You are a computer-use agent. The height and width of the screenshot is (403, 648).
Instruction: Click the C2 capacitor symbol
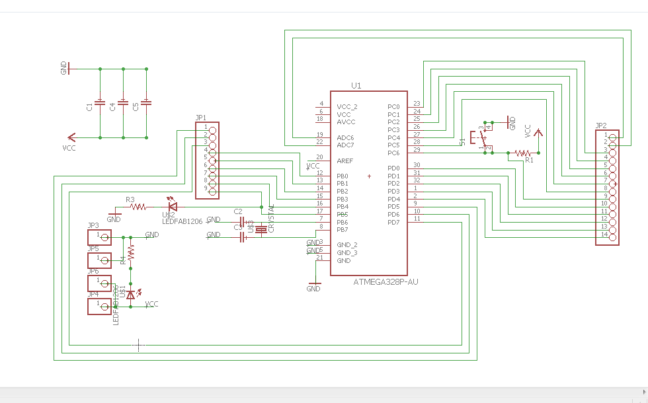(243, 222)
